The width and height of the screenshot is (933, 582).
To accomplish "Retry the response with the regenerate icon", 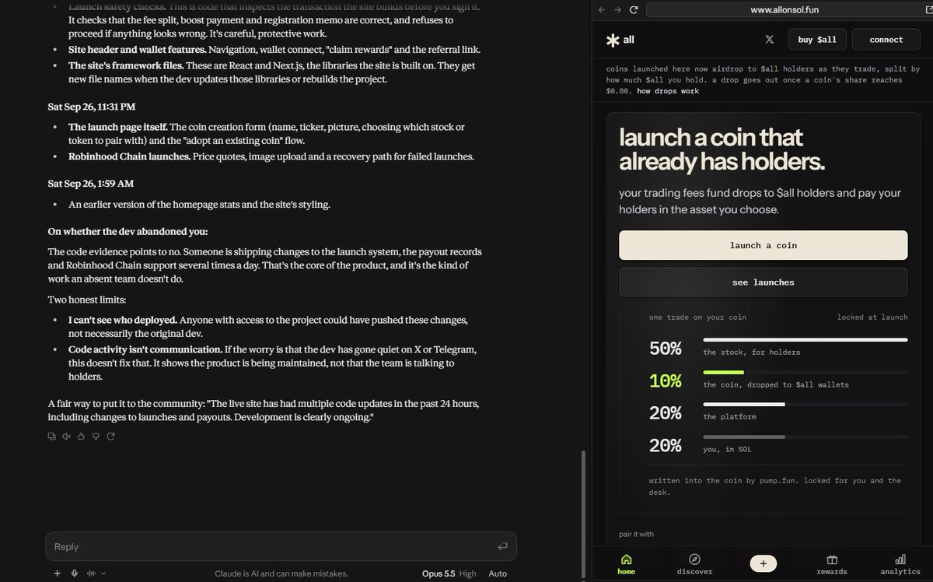I will pos(111,436).
